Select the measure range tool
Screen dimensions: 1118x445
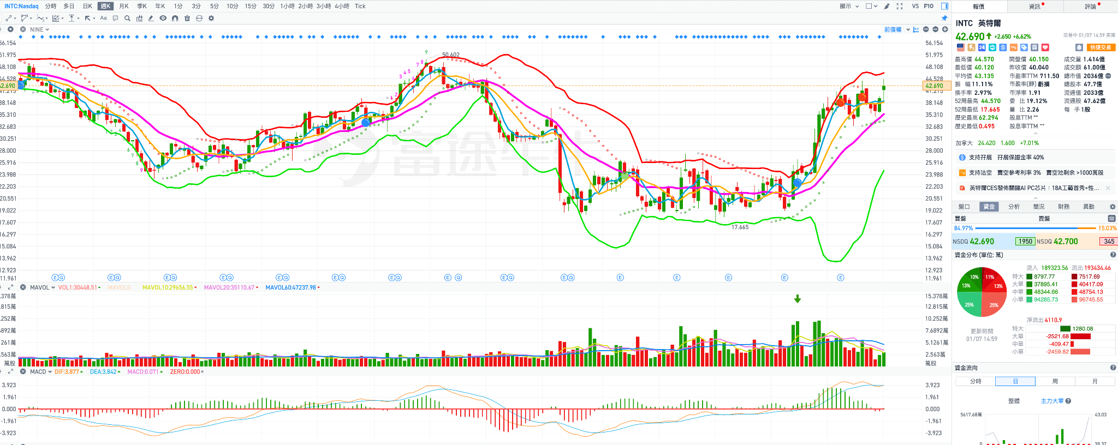coord(72,18)
